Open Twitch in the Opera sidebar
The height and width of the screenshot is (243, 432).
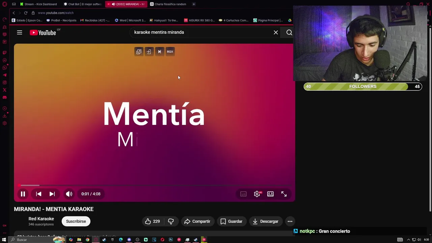pos(5,53)
